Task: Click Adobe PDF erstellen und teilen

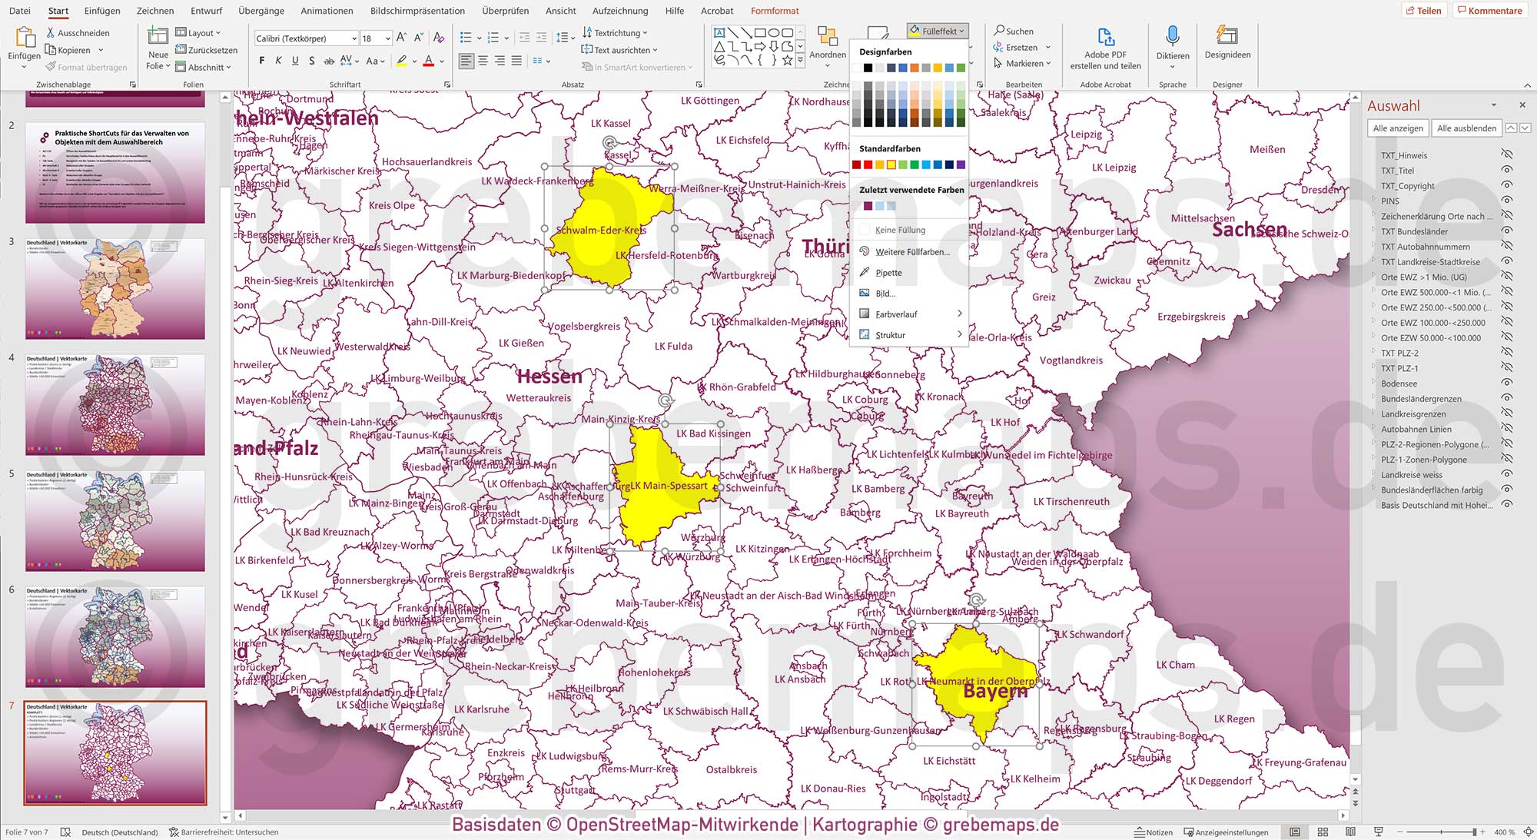Action: tap(1107, 46)
